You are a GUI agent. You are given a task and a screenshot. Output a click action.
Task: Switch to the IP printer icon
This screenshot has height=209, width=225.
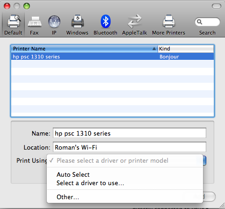click(x=54, y=22)
